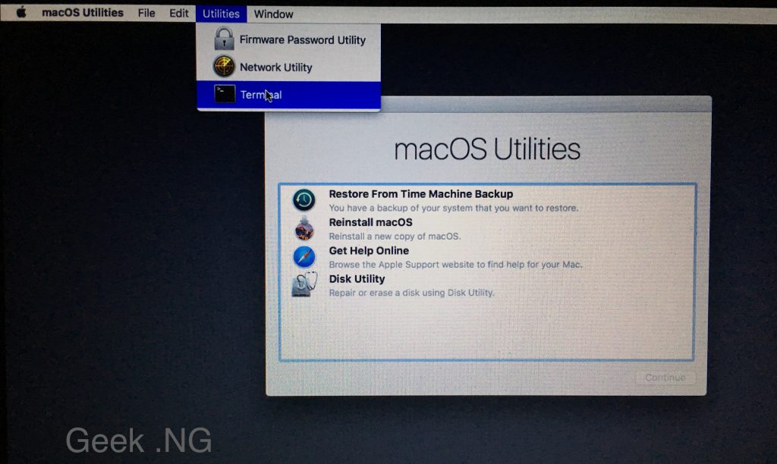Screen dimensions: 777x464
Task: Click the Reinstall macOS installer icon
Action: [x=304, y=228]
